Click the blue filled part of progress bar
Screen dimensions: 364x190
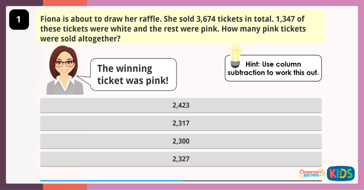[x=110, y=181]
